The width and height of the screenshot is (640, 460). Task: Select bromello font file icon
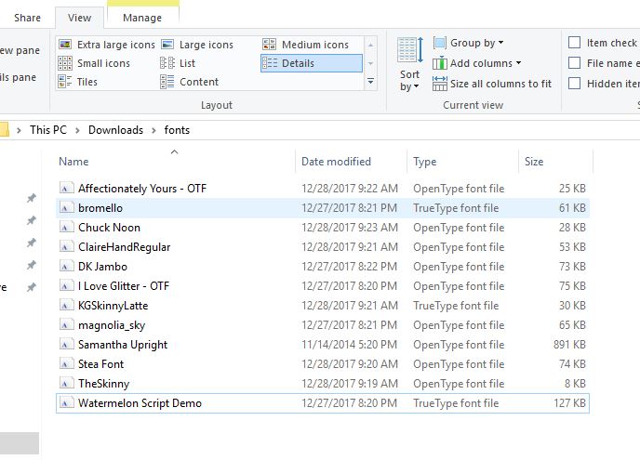pos(66,207)
